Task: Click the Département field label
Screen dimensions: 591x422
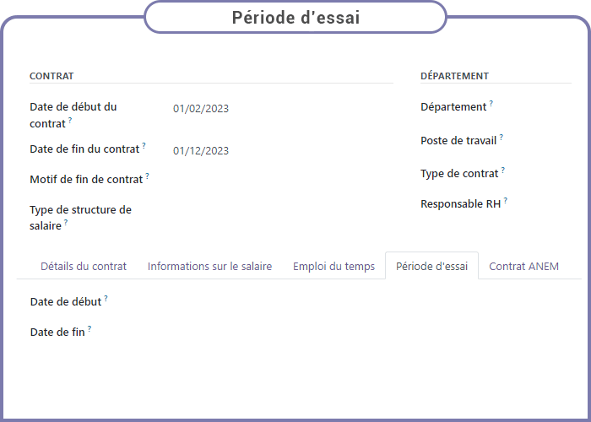Action: [x=453, y=107]
